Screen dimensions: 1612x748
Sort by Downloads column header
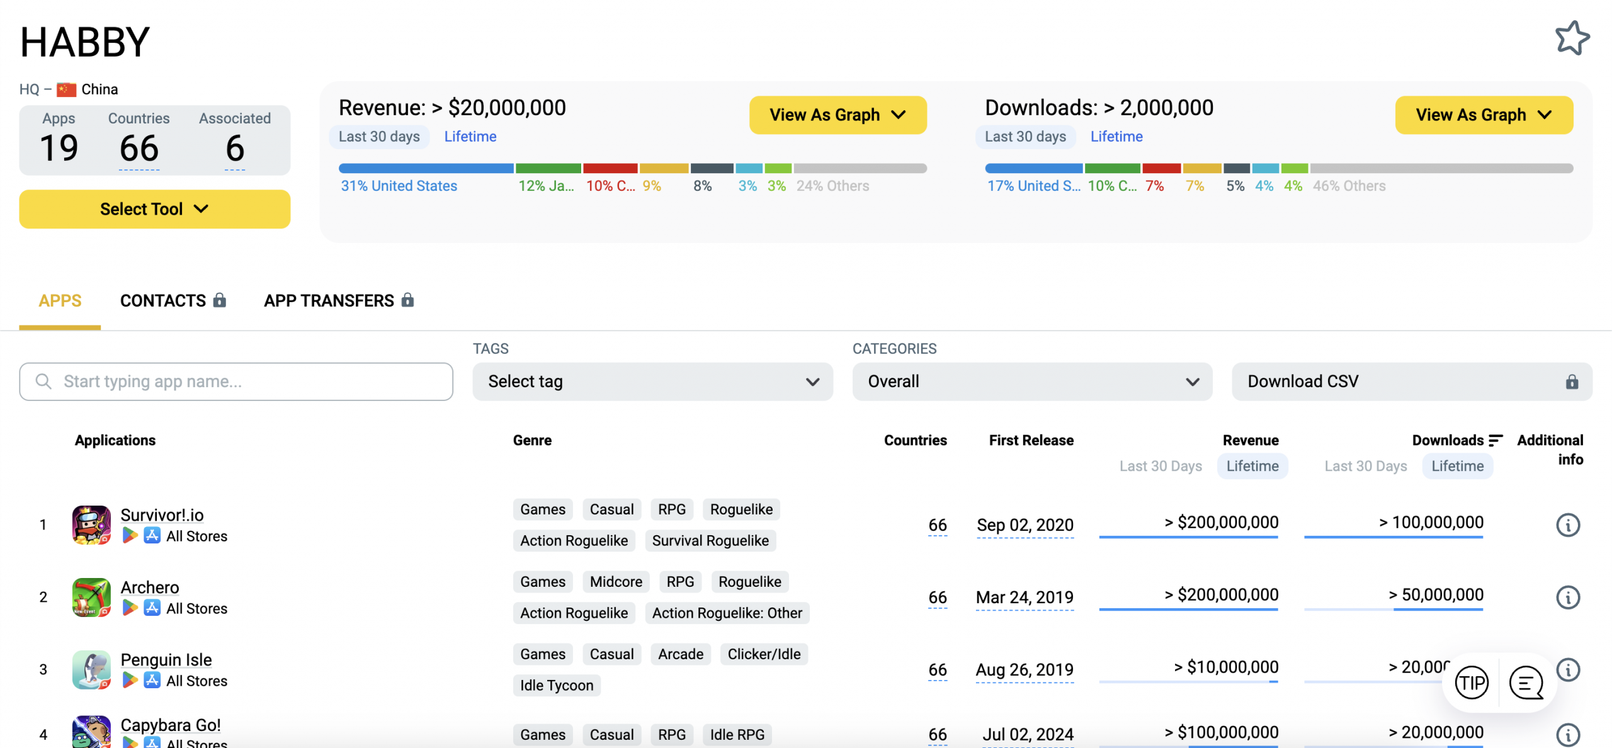[1448, 440]
